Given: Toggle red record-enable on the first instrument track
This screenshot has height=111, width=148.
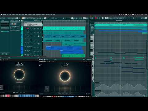Looking at the screenshot, I should (27, 28).
